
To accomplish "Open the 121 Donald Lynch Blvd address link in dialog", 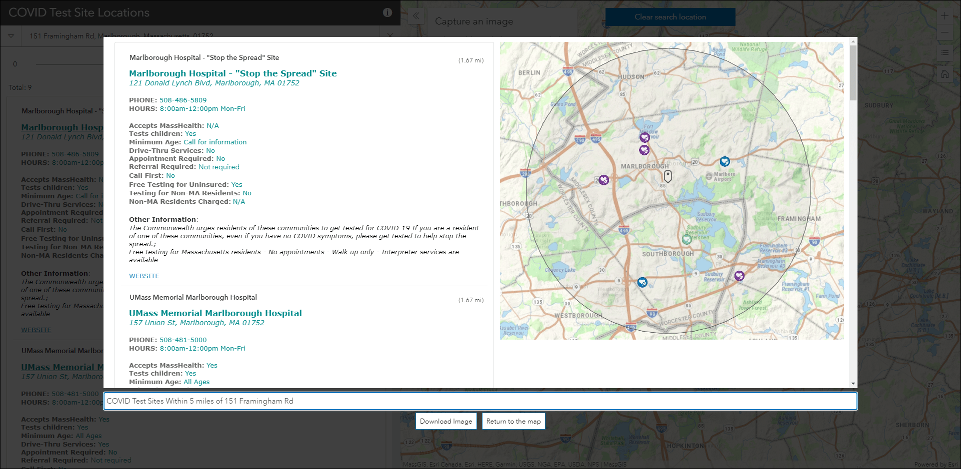I will point(214,83).
